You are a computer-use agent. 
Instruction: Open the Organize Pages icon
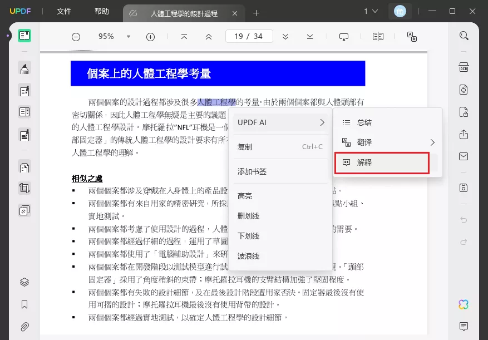click(24, 112)
